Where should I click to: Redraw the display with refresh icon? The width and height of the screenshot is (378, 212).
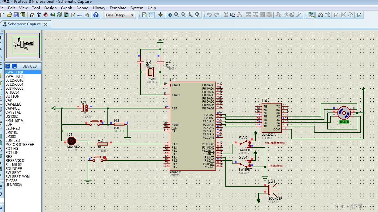(144, 15)
